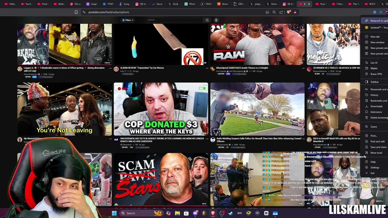Switch to the TikTok tab
The width and height of the screenshot is (388, 218).
tap(206, 4)
